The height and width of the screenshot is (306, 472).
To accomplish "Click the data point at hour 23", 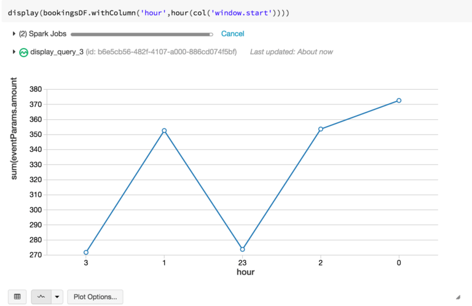I will [242, 249].
